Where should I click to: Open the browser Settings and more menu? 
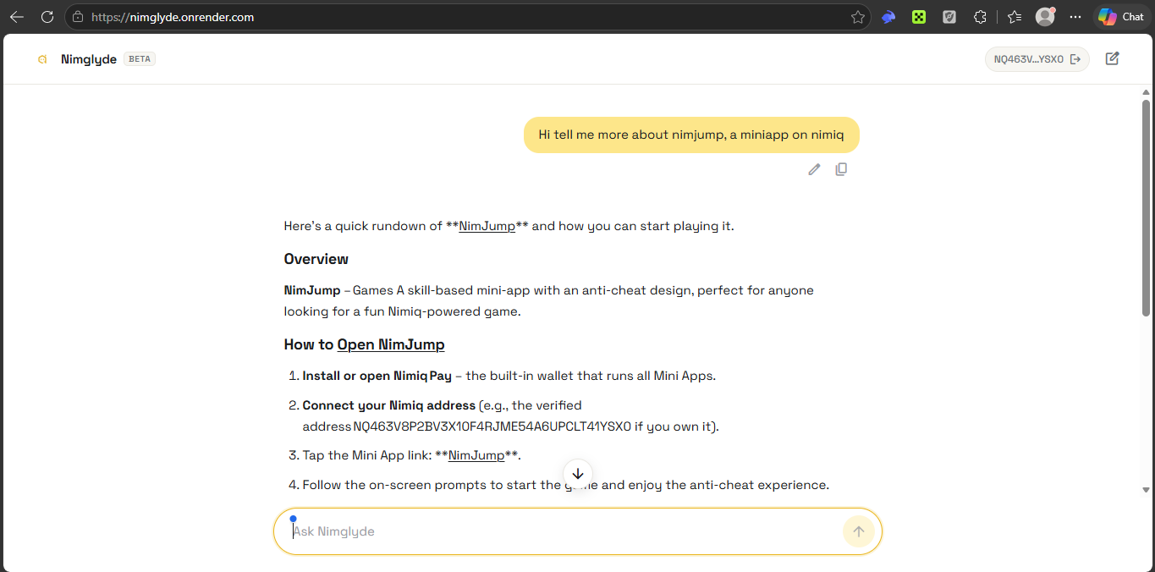(1075, 17)
